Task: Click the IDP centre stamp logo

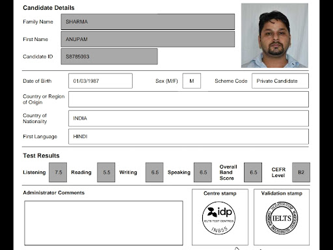Action: [219, 218]
